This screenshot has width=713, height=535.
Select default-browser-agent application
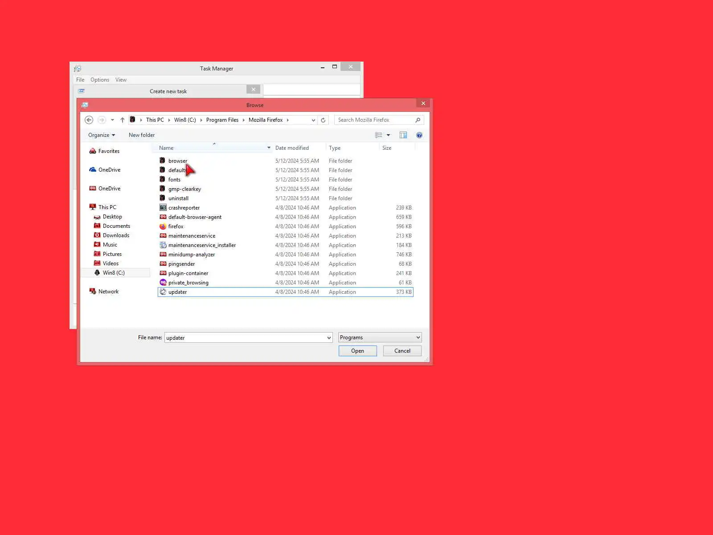click(195, 217)
